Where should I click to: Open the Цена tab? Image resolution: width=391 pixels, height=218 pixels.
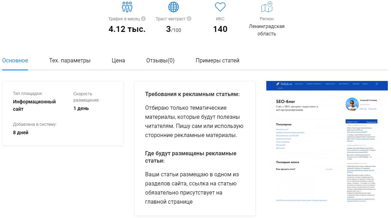[118, 61]
